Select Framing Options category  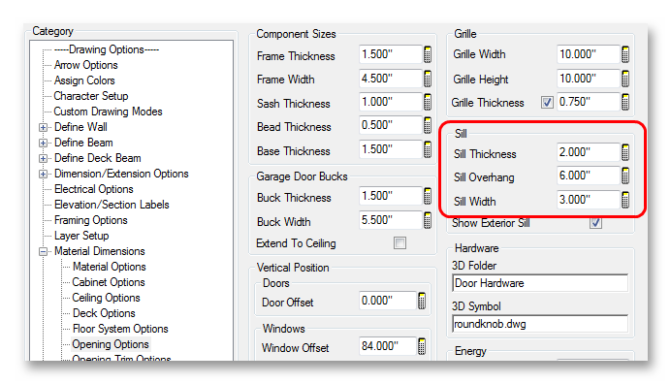(91, 220)
